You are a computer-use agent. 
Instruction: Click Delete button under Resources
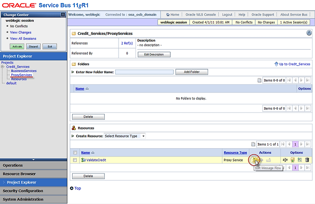click(88, 176)
